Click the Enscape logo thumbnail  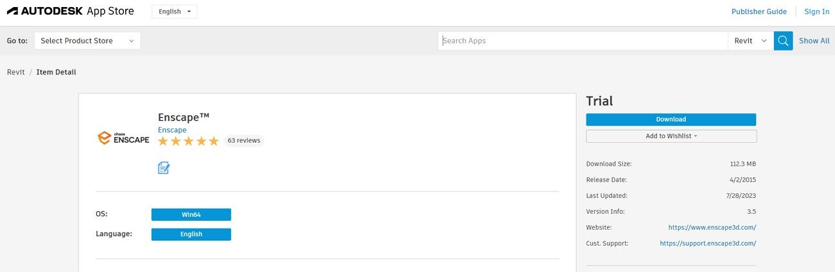pyautogui.click(x=123, y=138)
